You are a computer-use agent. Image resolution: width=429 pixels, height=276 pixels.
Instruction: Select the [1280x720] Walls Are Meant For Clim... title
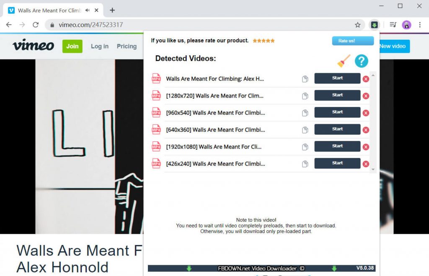pos(214,96)
